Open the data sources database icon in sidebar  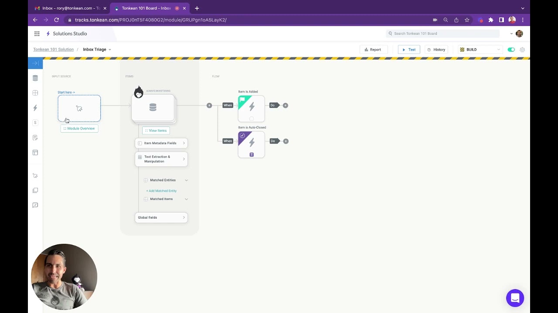point(35,78)
